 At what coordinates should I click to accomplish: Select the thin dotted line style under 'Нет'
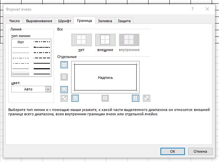point(21,48)
